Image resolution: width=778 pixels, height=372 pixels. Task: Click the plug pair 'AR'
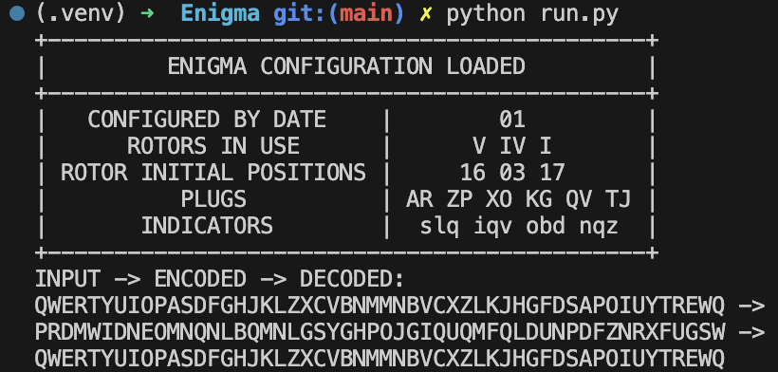[419, 199]
